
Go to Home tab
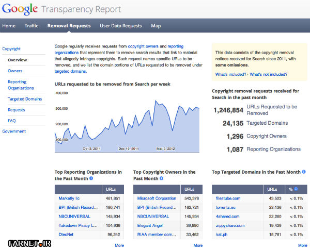tap(9, 26)
